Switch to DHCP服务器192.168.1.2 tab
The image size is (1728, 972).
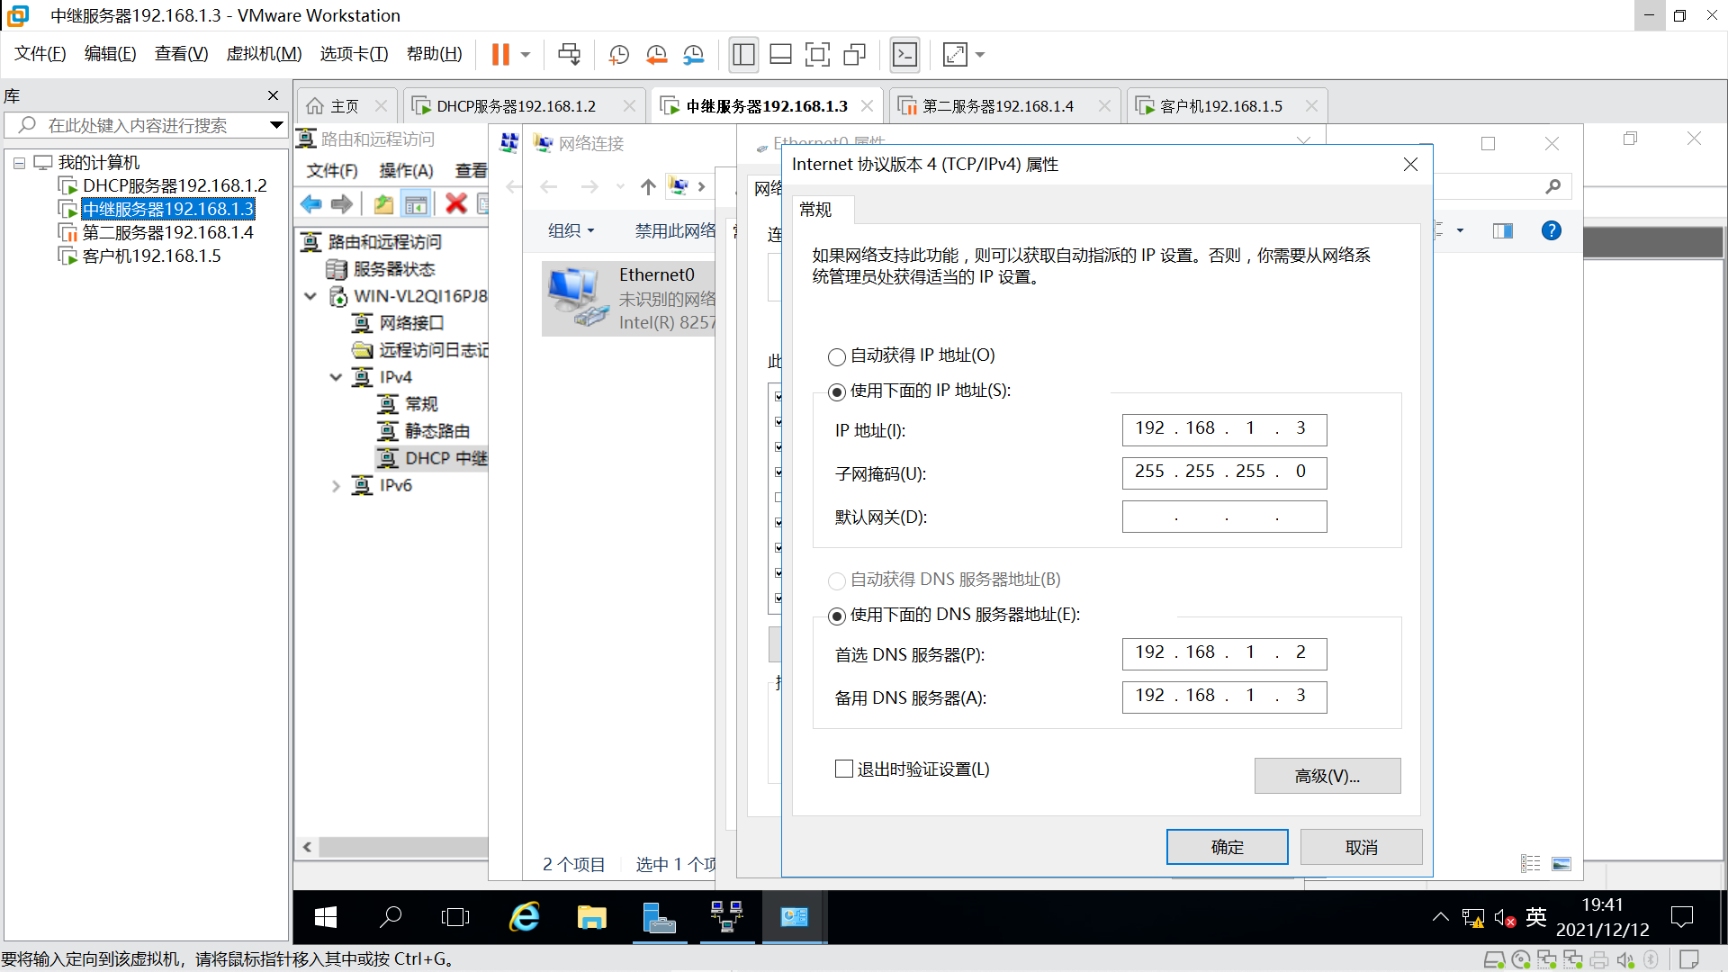pos(516,106)
